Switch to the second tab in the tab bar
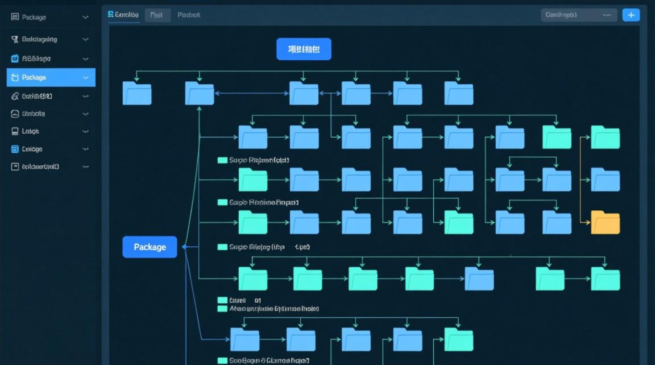 click(x=156, y=15)
